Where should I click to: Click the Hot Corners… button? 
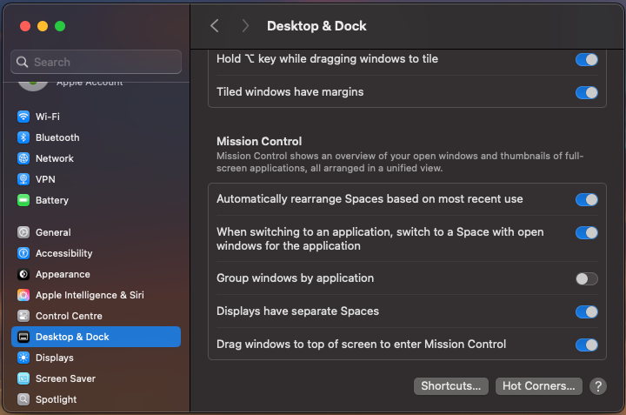pos(538,386)
